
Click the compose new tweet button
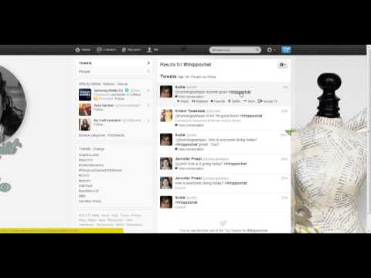[x=286, y=49]
